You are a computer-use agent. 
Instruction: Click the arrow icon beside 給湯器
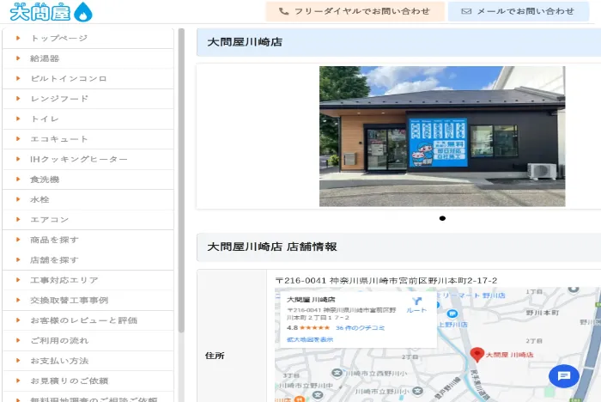(x=17, y=58)
